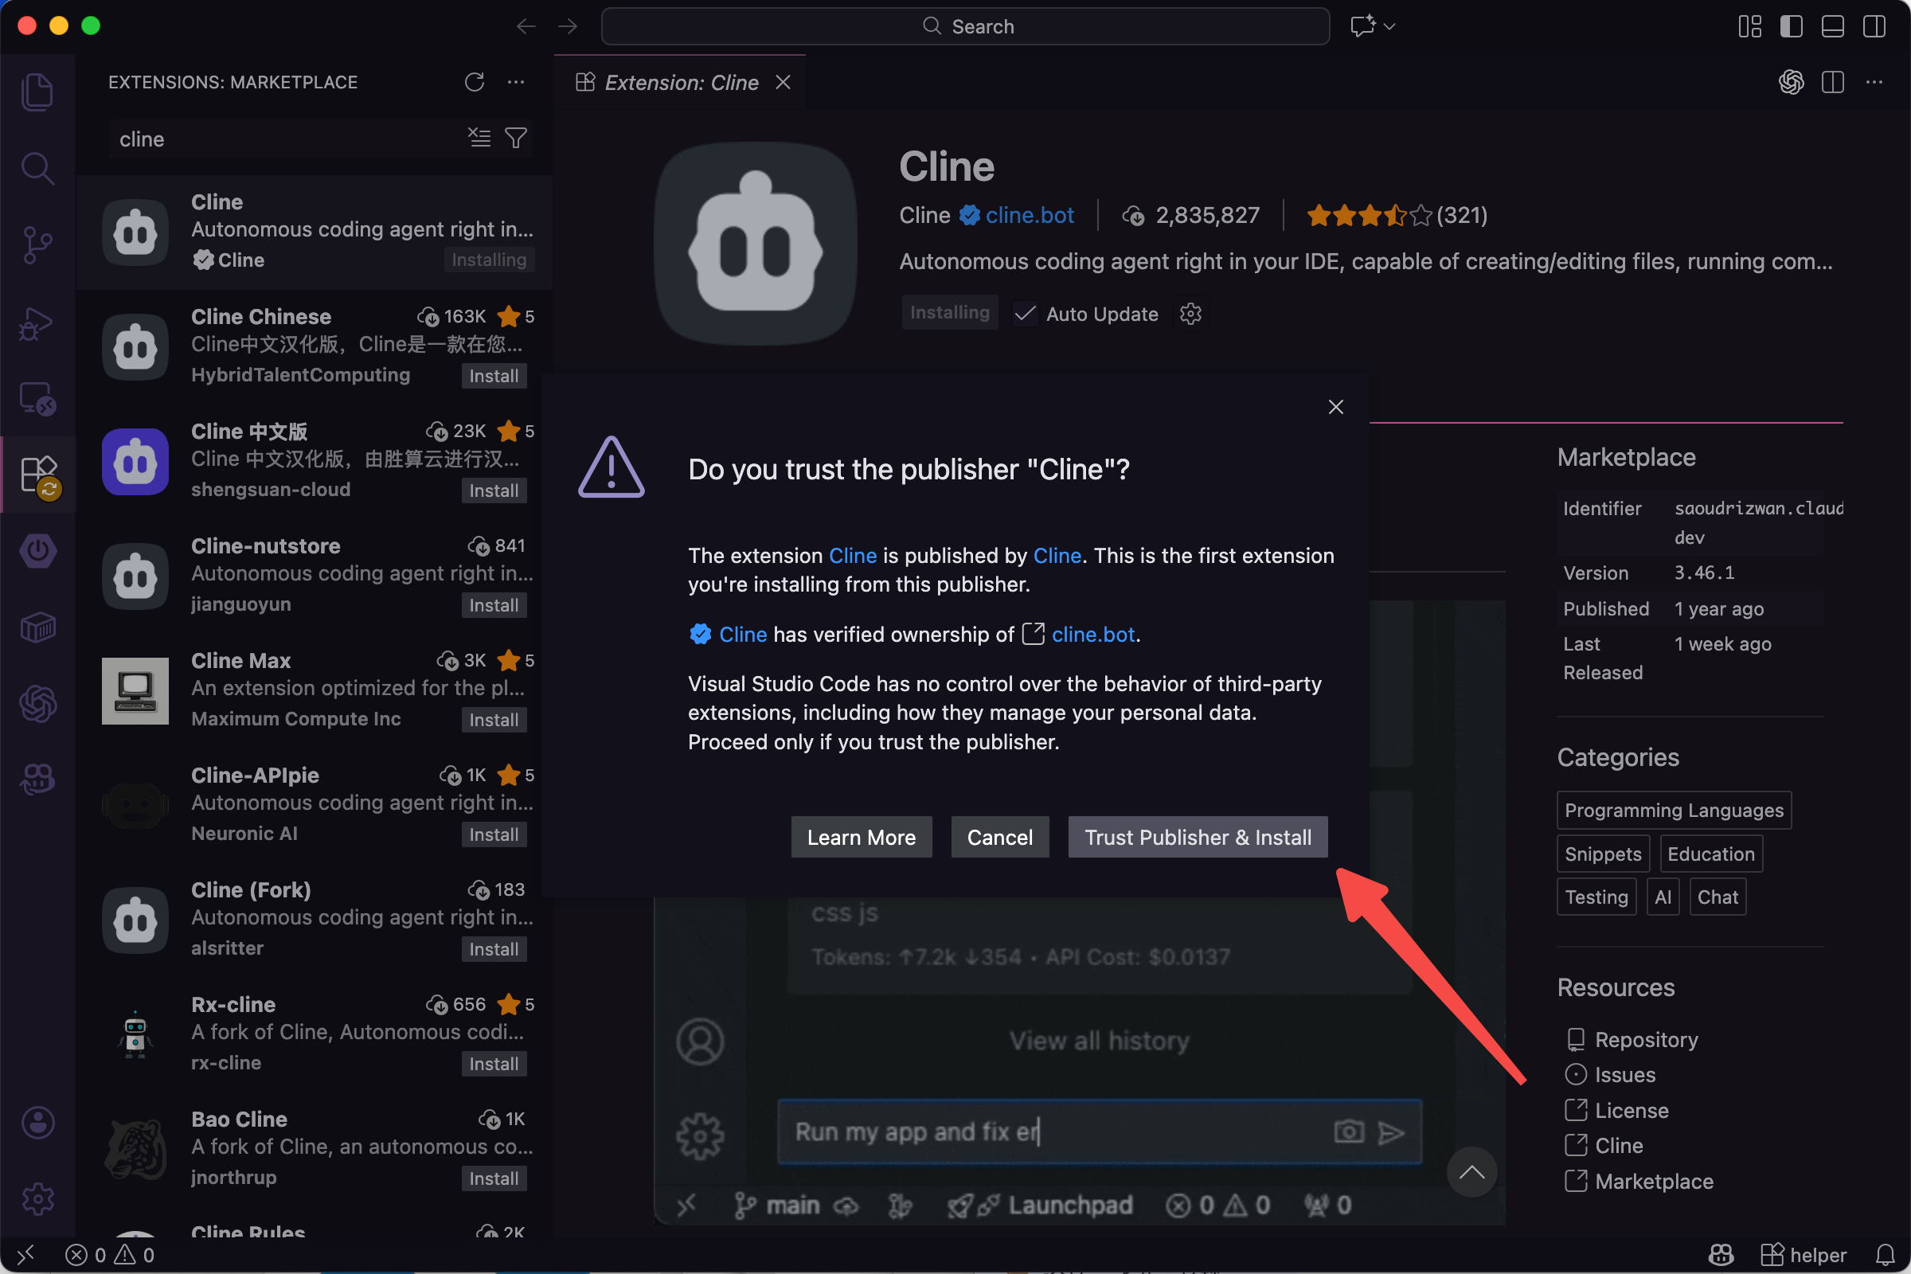Screen dimensions: 1911x1274
Task: Install the Cline-APIpie extension
Action: coord(493,834)
